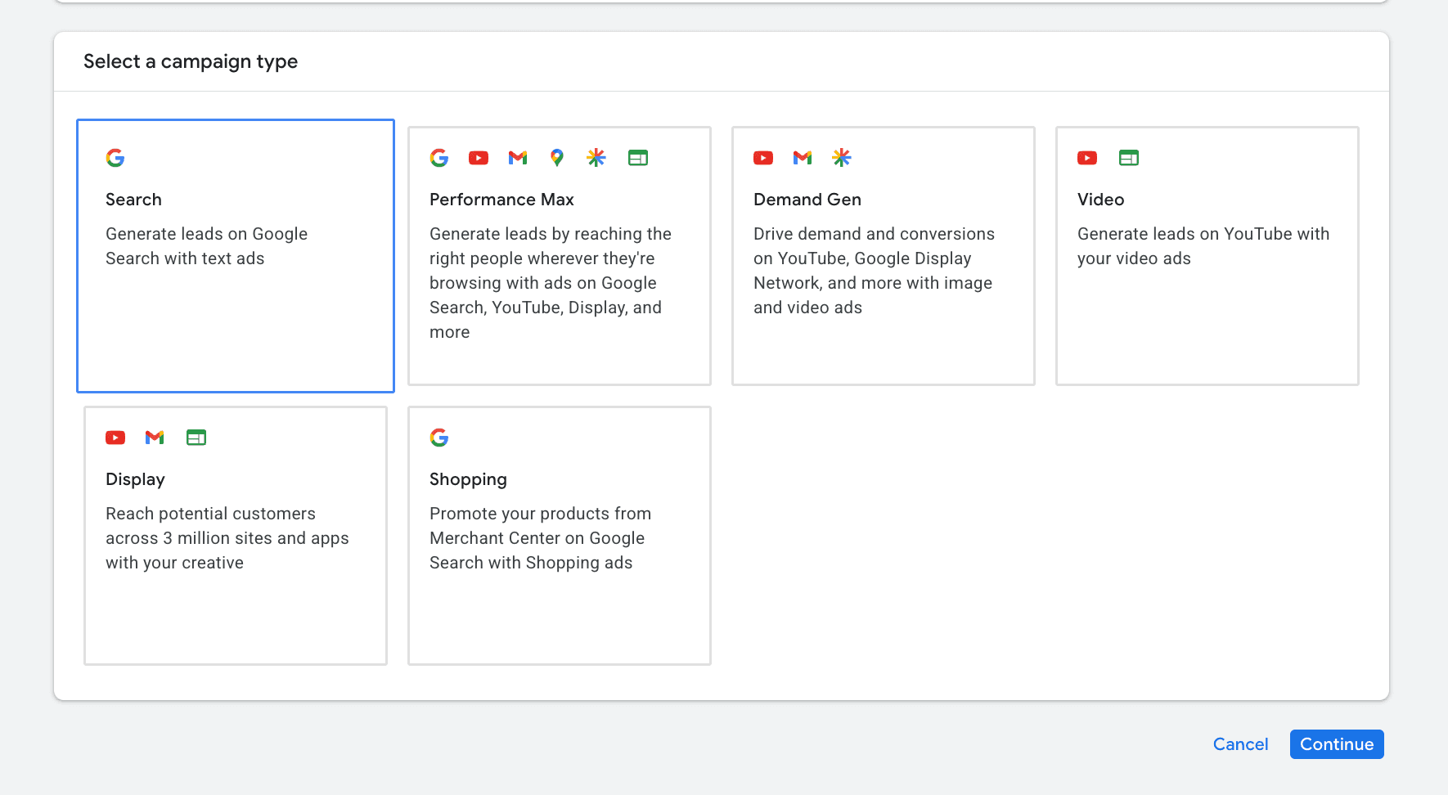Click 'Generate leads on YouTube with your video ads'
This screenshot has width=1448, height=795.
(x=1203, y=246)
